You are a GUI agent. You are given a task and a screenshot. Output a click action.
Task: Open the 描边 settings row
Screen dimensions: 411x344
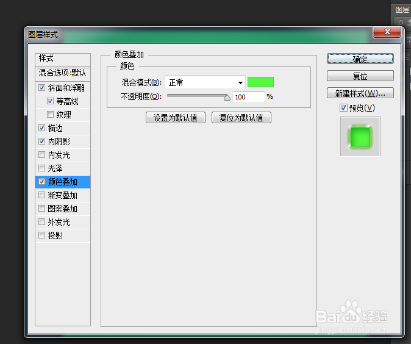point(63,128)
